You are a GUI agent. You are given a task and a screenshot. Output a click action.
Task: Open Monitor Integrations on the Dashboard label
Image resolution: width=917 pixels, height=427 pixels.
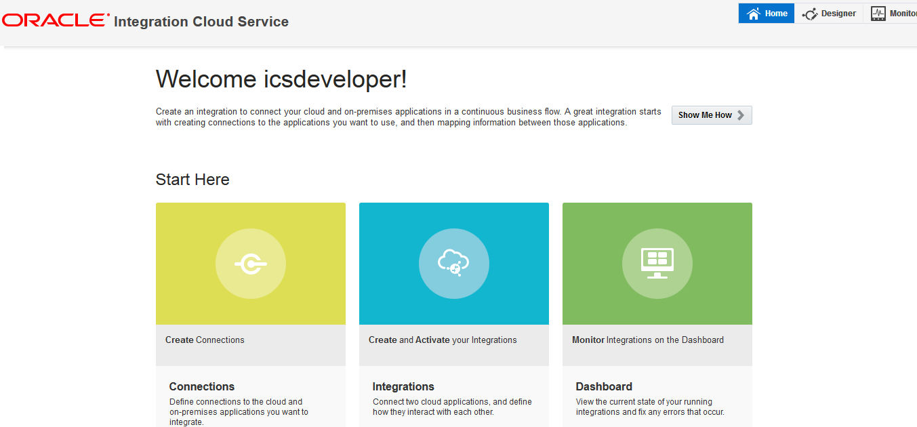point(648,340)
